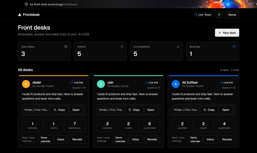Click the Frontdesk triangle logo icon
Screen dimensions: 257x153
19,15
